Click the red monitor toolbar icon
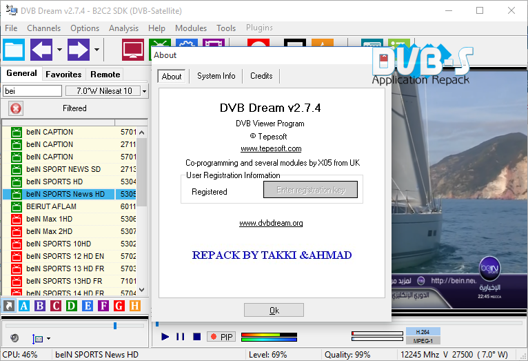 pyautogui.click(x=132, y=50)
